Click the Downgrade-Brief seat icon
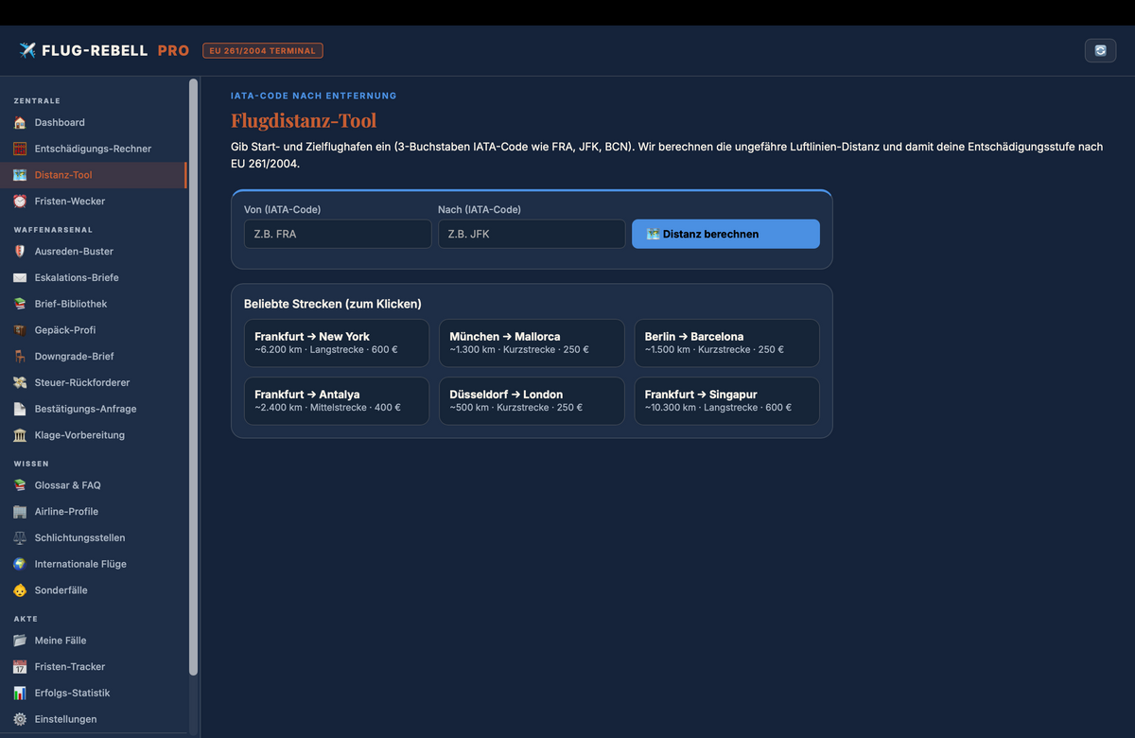 click(20, 357)
